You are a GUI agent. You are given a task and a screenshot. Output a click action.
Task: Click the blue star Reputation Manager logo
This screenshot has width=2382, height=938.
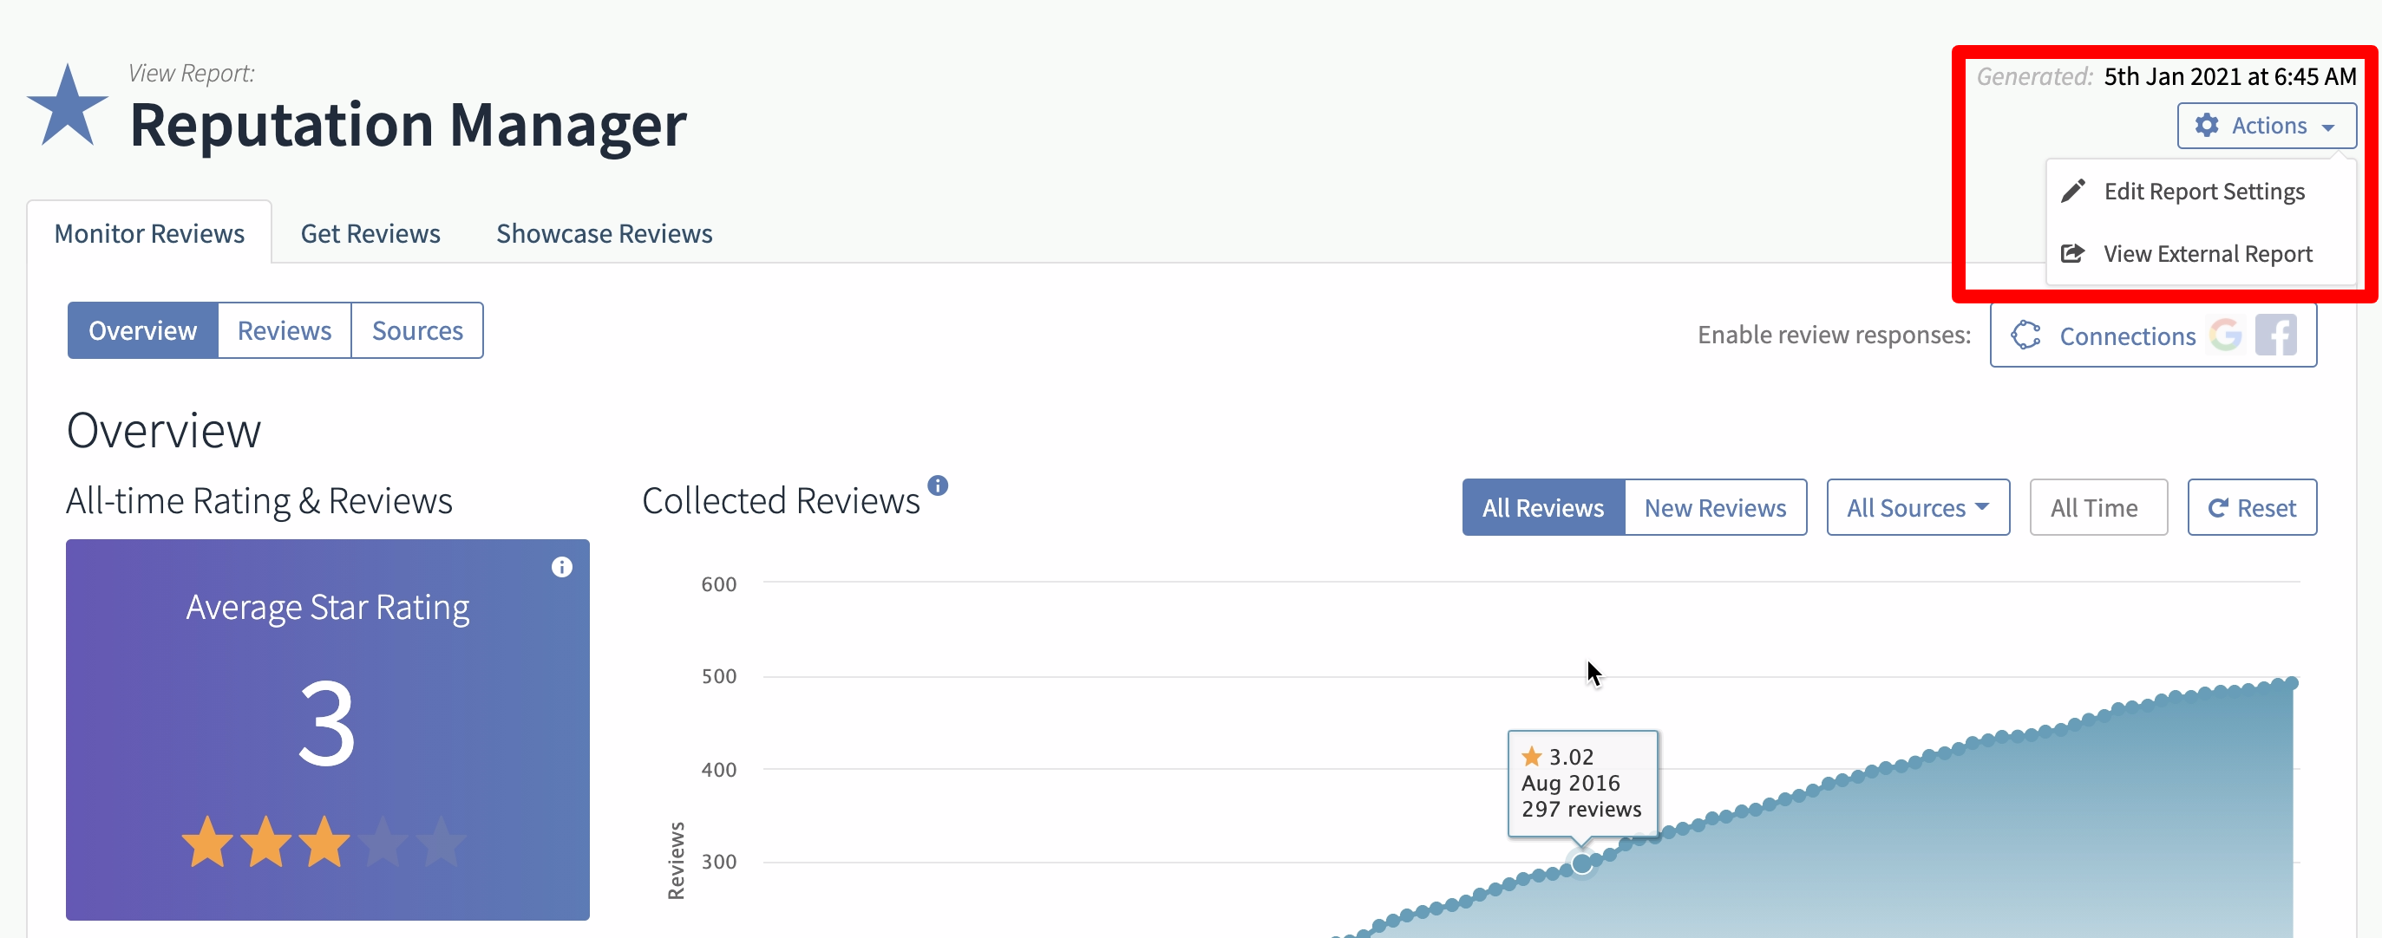68,106
